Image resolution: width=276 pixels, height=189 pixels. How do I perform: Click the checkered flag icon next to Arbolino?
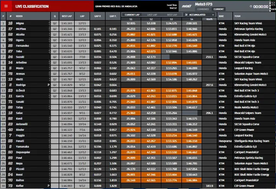49,62
